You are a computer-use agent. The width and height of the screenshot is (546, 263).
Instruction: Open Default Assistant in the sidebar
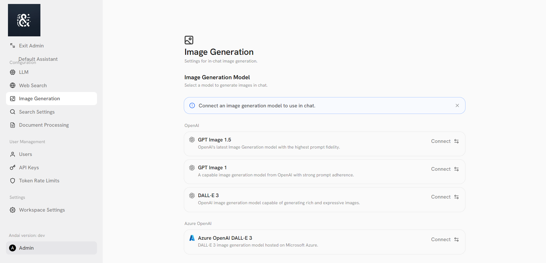point(38,59)
